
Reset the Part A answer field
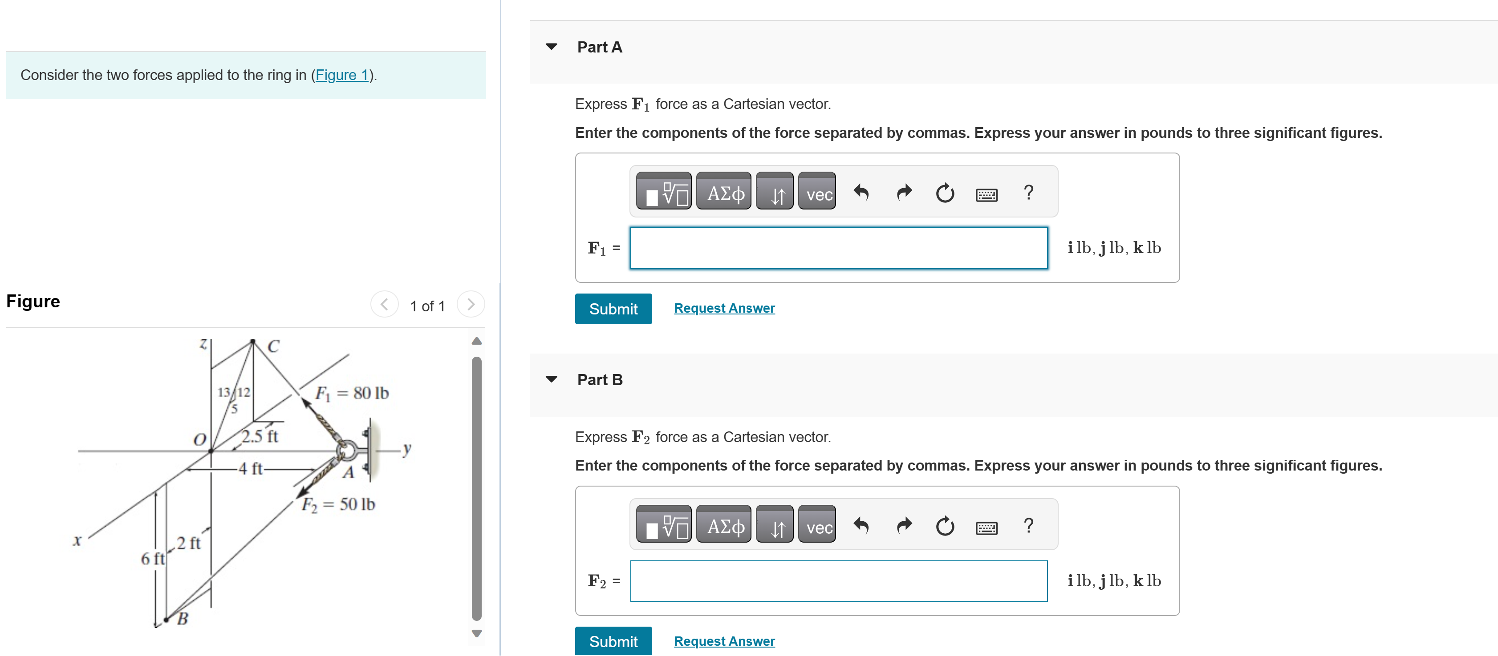(x=945, y=192)
